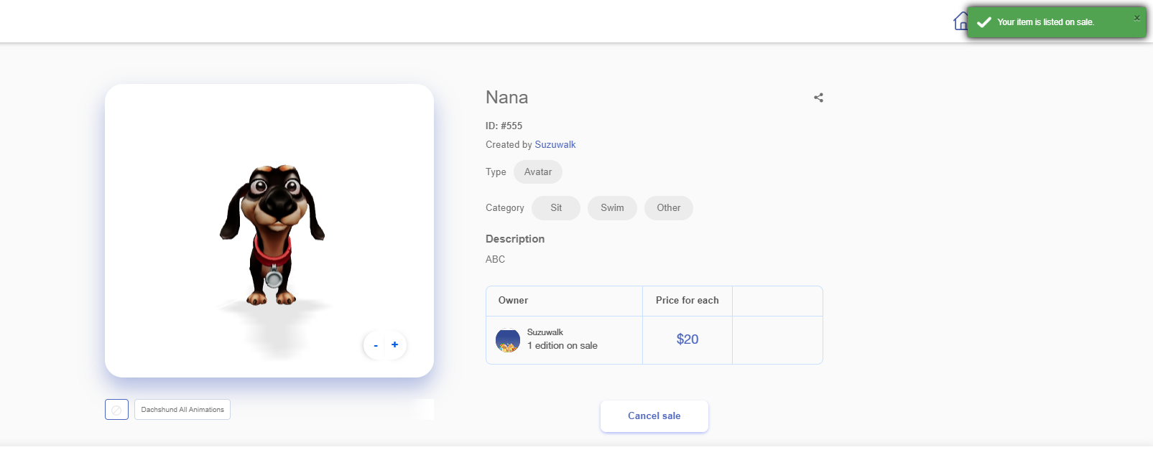Play the Dachshund All Animations option

point(182,410)
